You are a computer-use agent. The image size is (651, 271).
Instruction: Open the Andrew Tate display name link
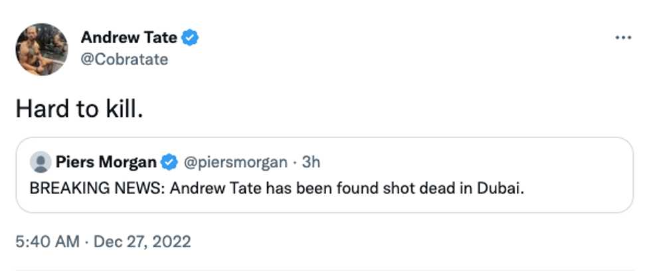pyautogui.click(x=129, y=38)
